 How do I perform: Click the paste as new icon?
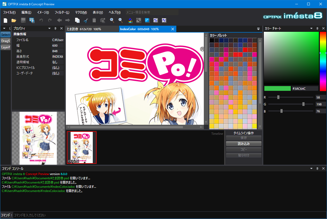pos(103,20)
